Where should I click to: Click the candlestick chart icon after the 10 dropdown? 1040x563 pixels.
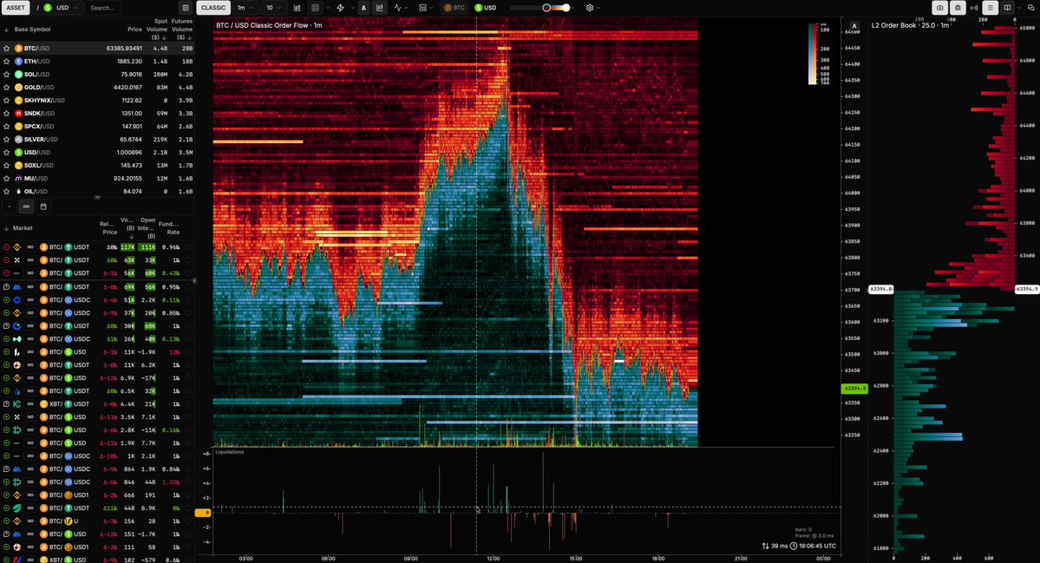[x=297, y=8]
